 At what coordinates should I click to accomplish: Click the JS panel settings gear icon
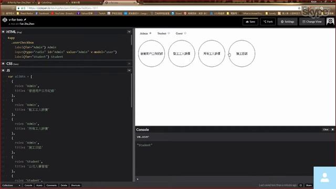pyautogui.click(x=3, y=70)
